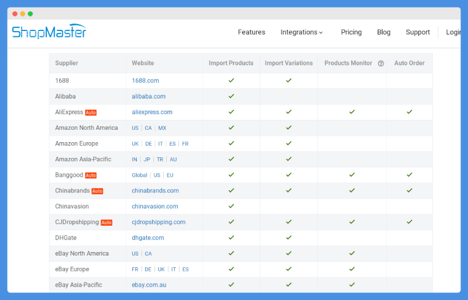Click the 1688 Import Variations checkmark
Image resolution: width=468 pixels, height=300 pixels.
point(288,80)
